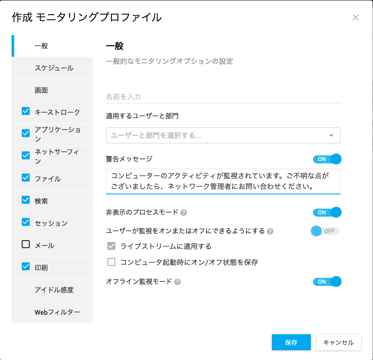Click the キャンセル button
Viewport: 373px width, 360px height.
pyautogui.click(x=338, y=342)
